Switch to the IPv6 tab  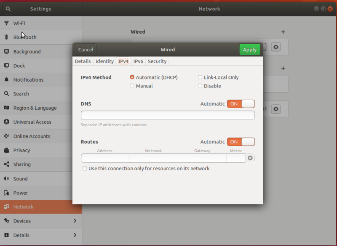[138, 61]
